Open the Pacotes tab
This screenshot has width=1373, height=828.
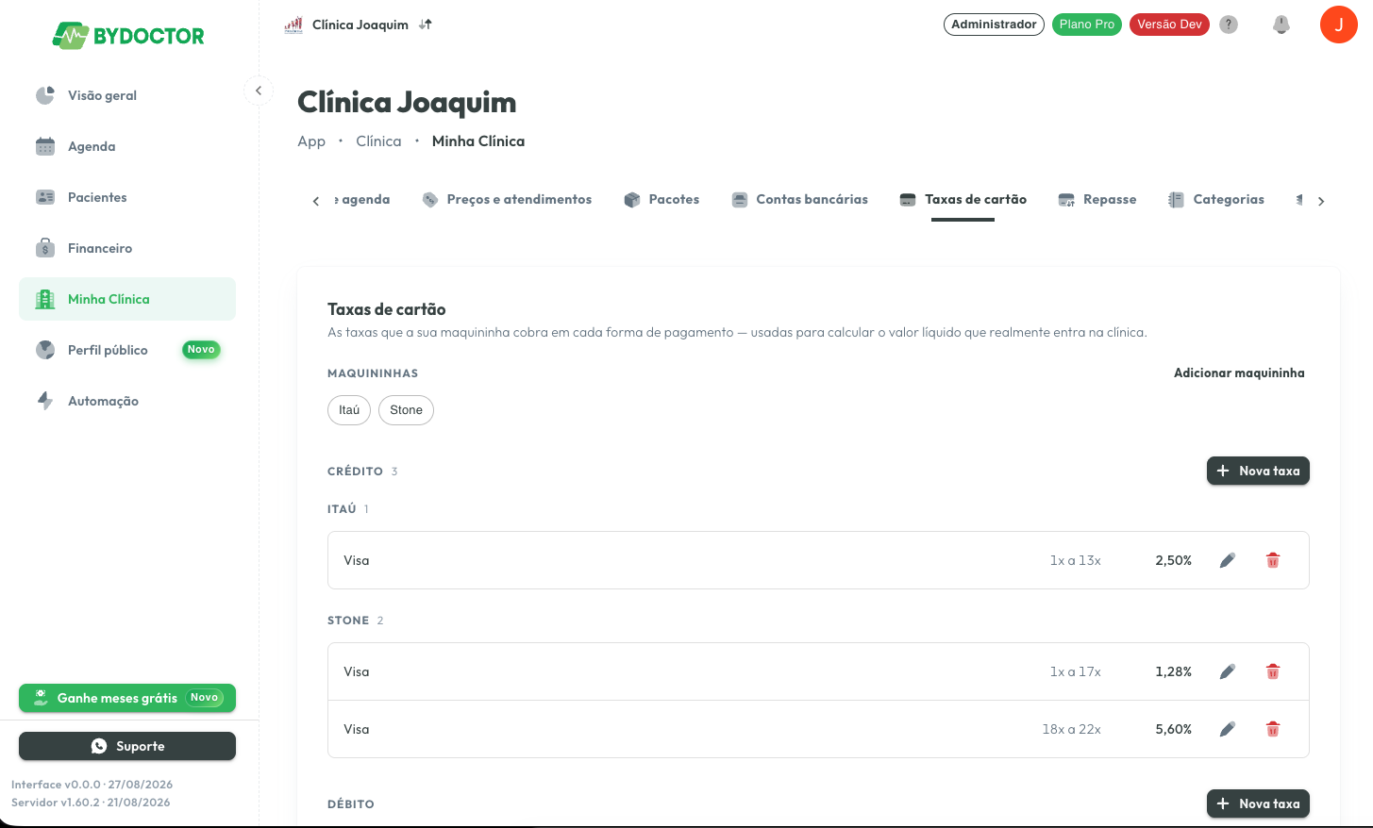pos(661,200)
